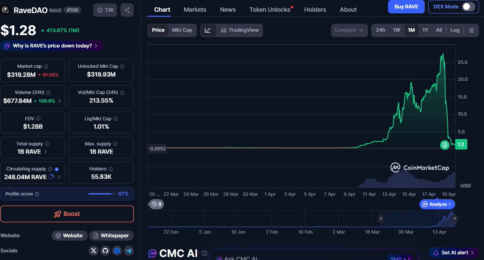The height and width of the screenshot is (260, 484).
Task: Expand Volume (24h) details chevron
Action: coord(60,101)
